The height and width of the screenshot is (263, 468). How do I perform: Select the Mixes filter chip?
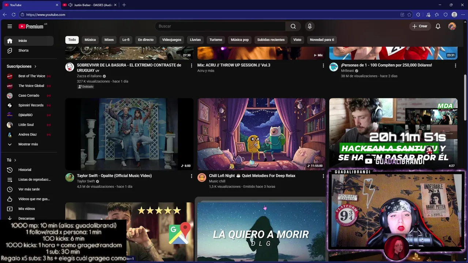click(x=109, y=40)
